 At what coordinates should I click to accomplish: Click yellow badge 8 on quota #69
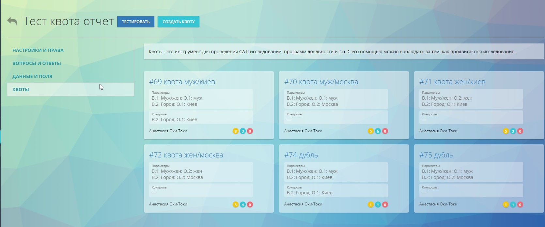[x=235, y=131]
